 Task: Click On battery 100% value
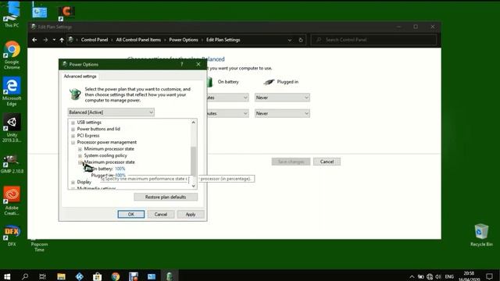(x=120, y=169)
